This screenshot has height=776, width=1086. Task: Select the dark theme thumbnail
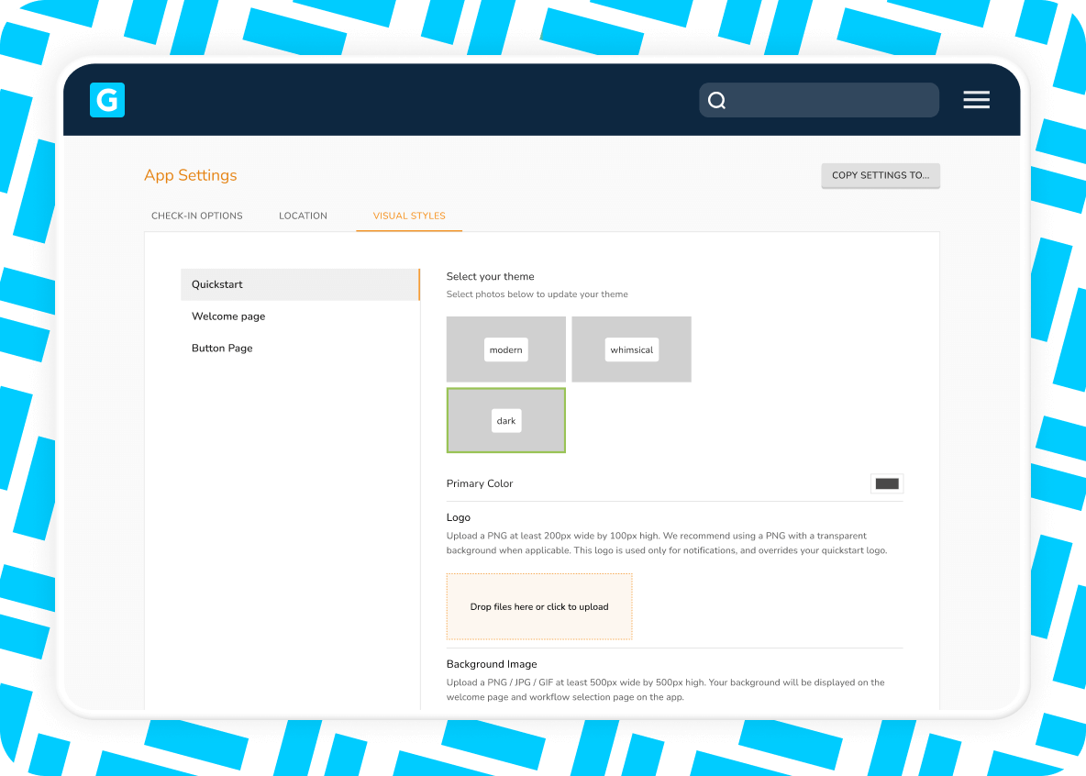[505, 420]
